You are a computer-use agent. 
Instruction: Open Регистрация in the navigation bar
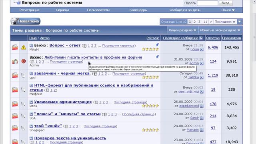[29, 10]
